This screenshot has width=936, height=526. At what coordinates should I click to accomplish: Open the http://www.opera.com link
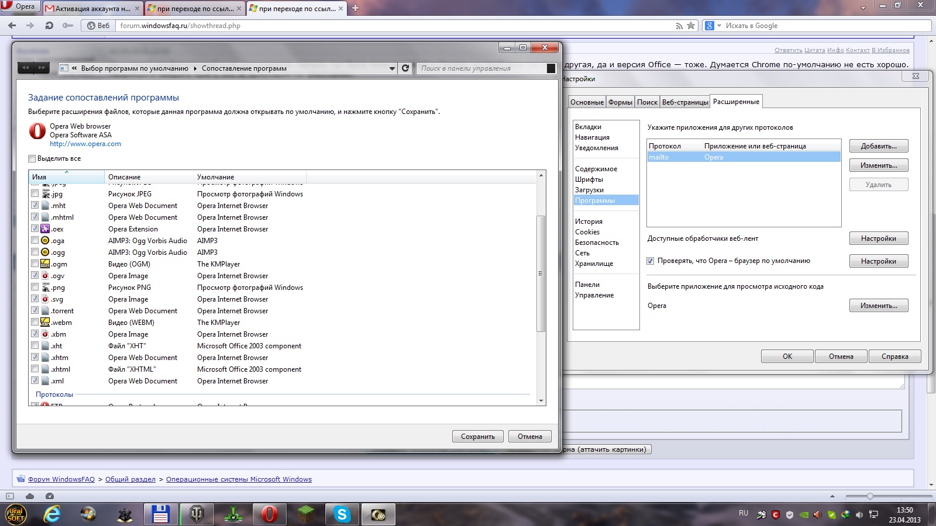tap(85, 144)
